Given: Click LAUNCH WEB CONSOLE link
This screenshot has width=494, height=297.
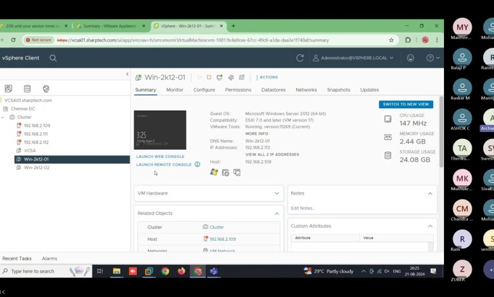Looking at the screenshot, I should pyautogui.click(x=160, y=157).
